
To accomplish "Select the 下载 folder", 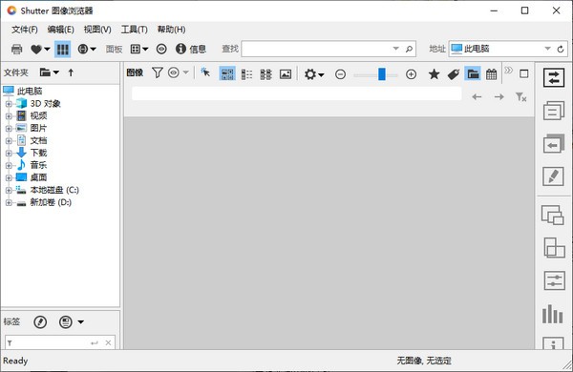I will 38,153.
